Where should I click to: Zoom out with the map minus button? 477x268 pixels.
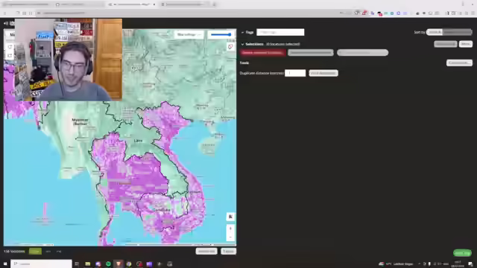[x=230, y=237]
